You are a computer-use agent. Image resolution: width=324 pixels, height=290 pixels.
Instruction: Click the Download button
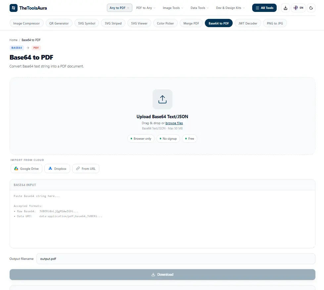[162, 274]
